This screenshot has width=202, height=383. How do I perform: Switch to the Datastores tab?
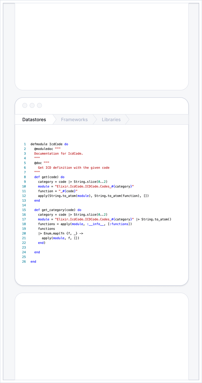[x=34, y=120]
